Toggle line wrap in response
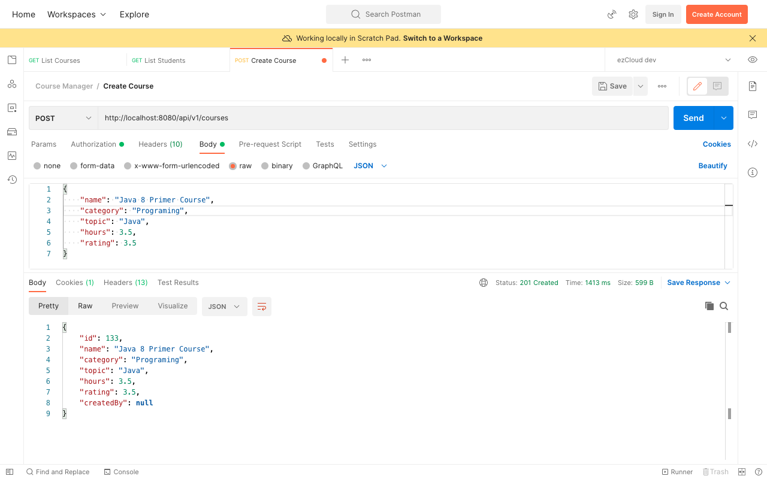767x479 pixels. (262, 307)
